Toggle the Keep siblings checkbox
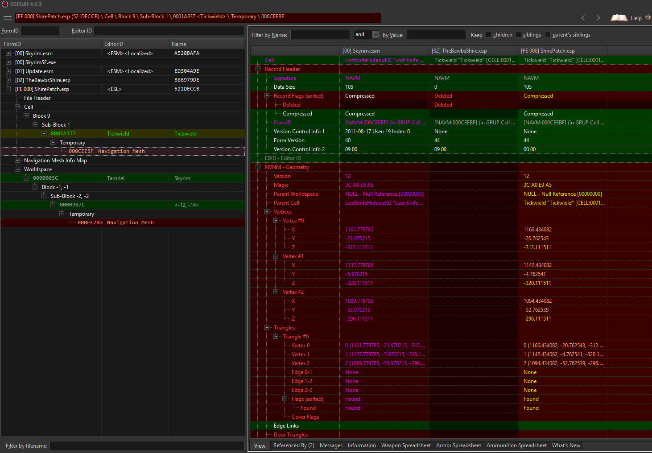Image resolution: width=652 pixels, height=453 pixels. 518,35
